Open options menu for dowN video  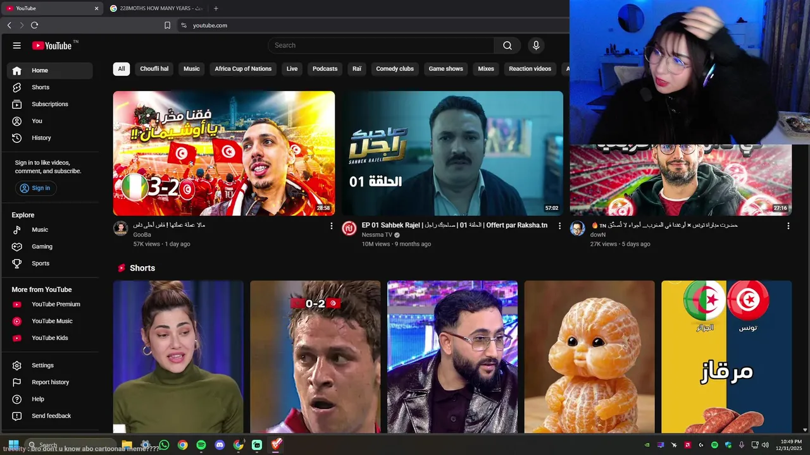[x=788, y=226]
